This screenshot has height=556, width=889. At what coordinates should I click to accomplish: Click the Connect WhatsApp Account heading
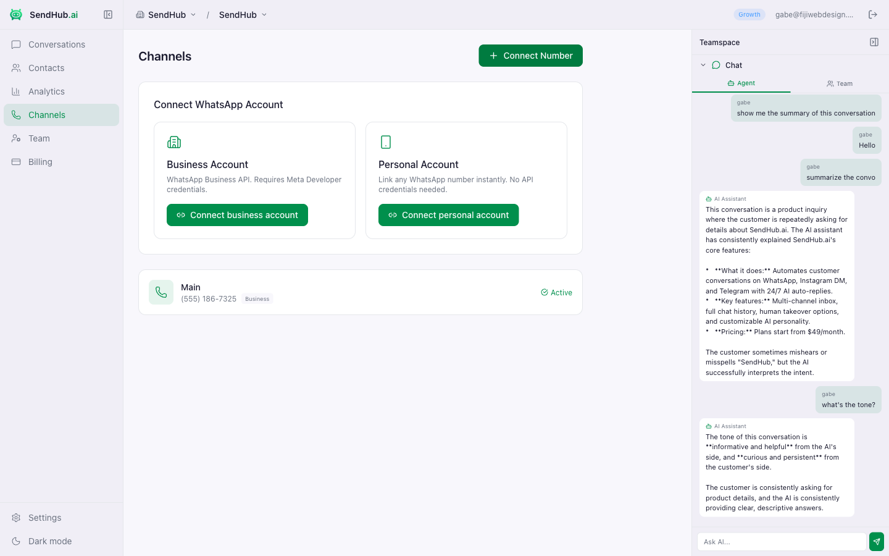point(219,105)
